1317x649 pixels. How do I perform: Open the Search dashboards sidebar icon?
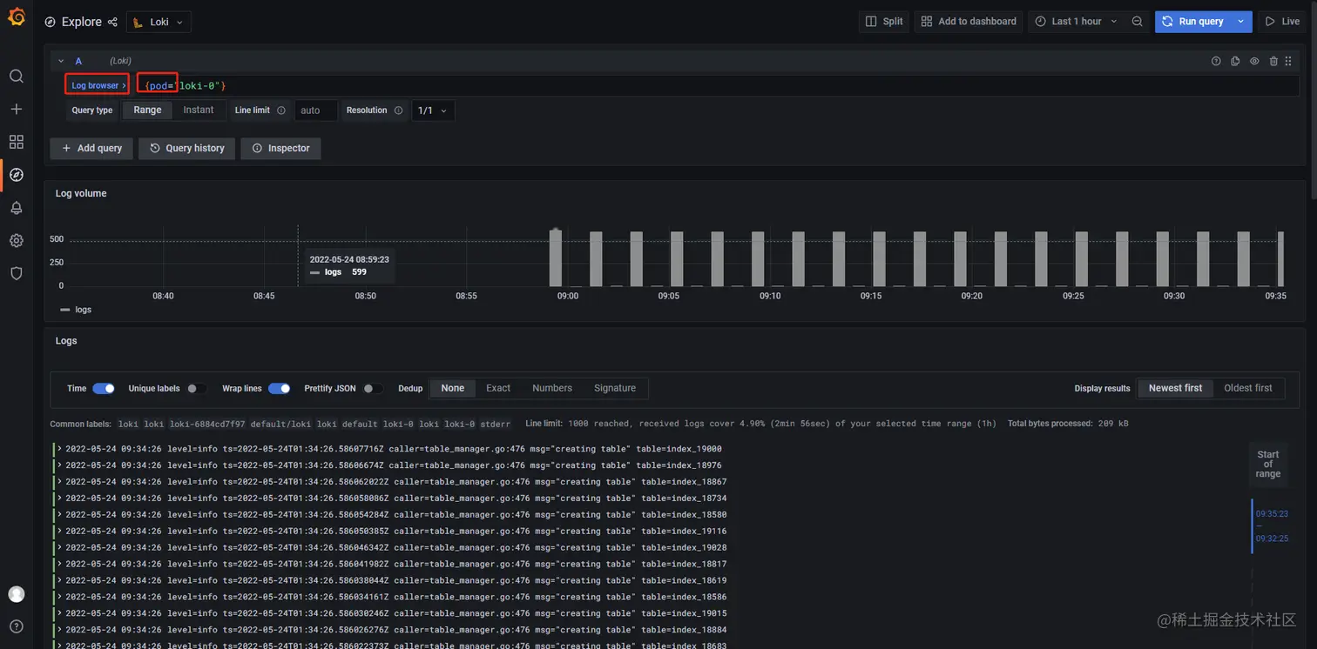click(17, 77)
